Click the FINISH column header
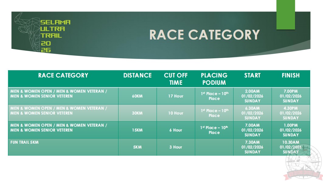323x181 pixels. click(291, 76)
